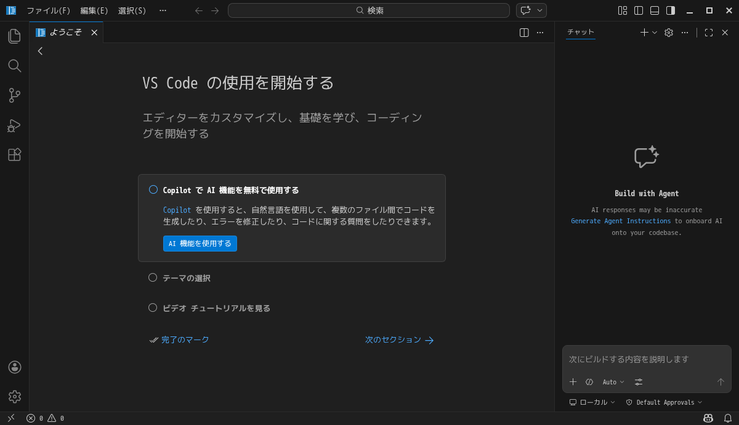Screen dimensions: 739x425
Task: Expand the new chat plus dropdown arrow
Action: 655,33
